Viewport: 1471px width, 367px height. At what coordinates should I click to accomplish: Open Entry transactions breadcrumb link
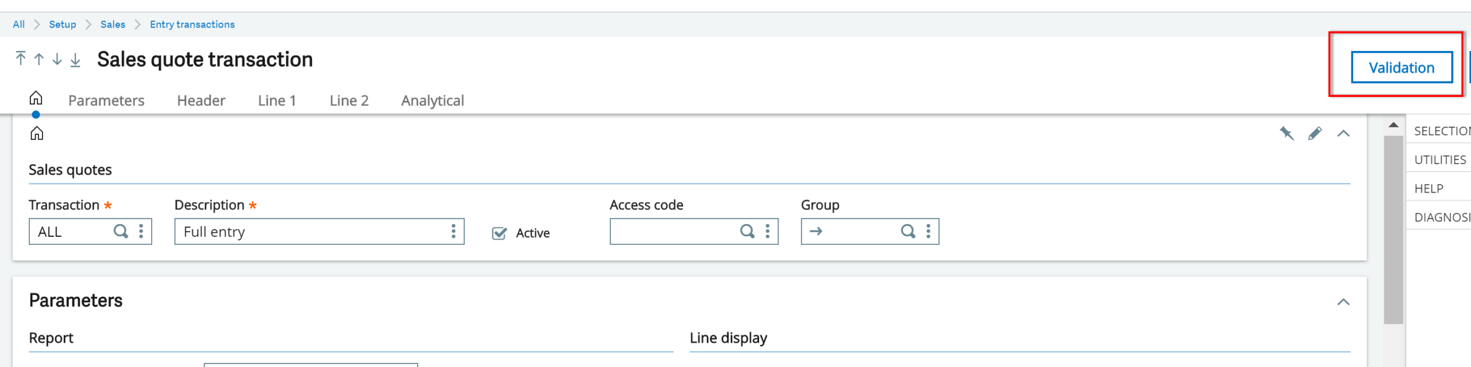click(192, 24)
